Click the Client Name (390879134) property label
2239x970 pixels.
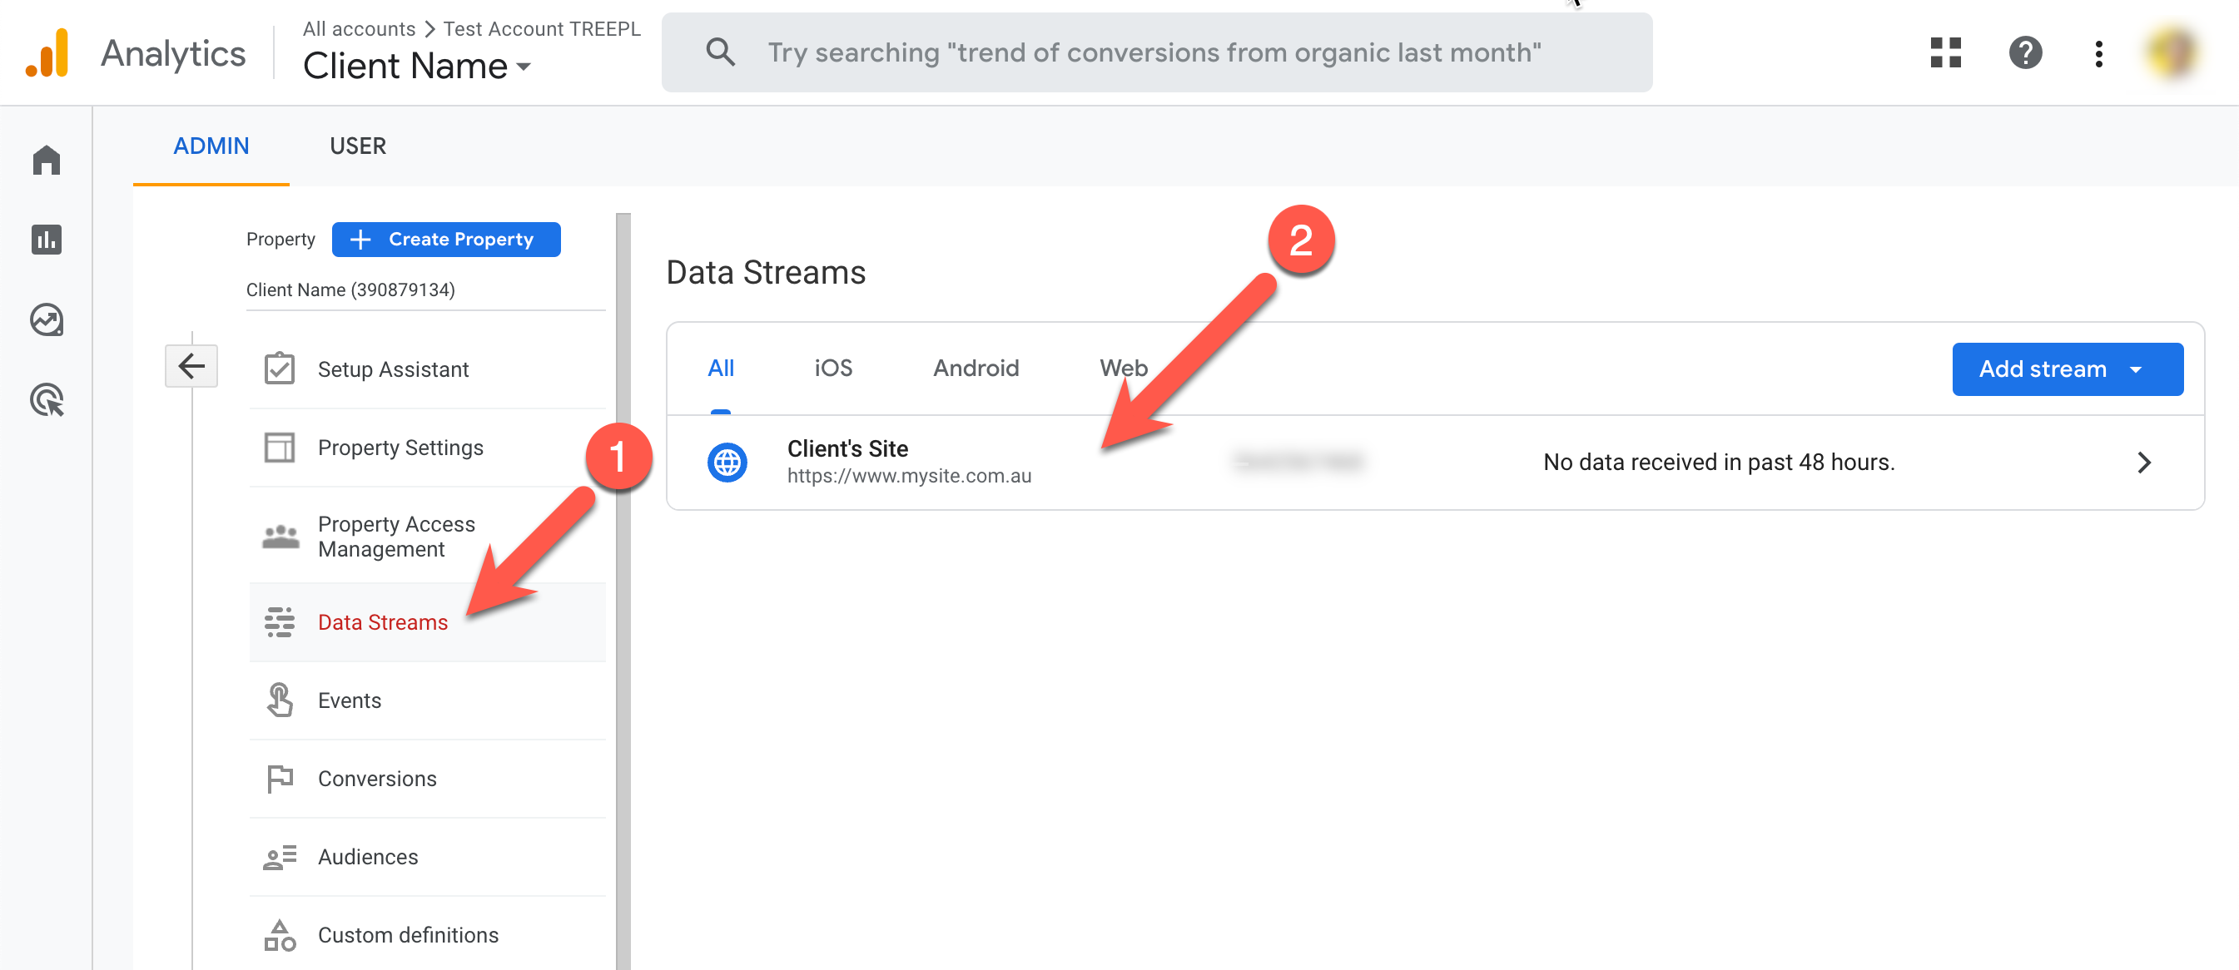click(350, 290)
